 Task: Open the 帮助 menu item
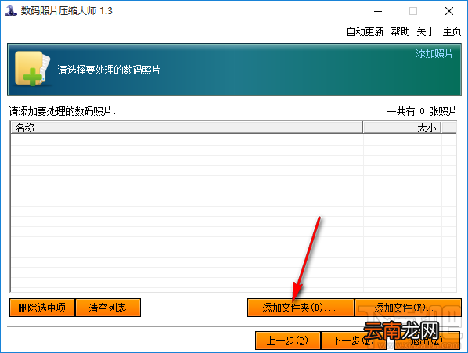[400, 31]
